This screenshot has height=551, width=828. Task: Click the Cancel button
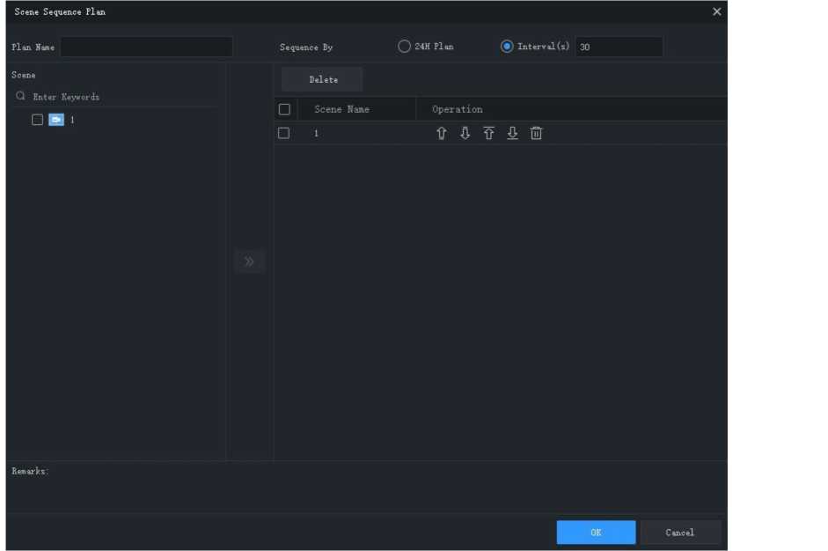pyautogui.click(x=680, y=533)
